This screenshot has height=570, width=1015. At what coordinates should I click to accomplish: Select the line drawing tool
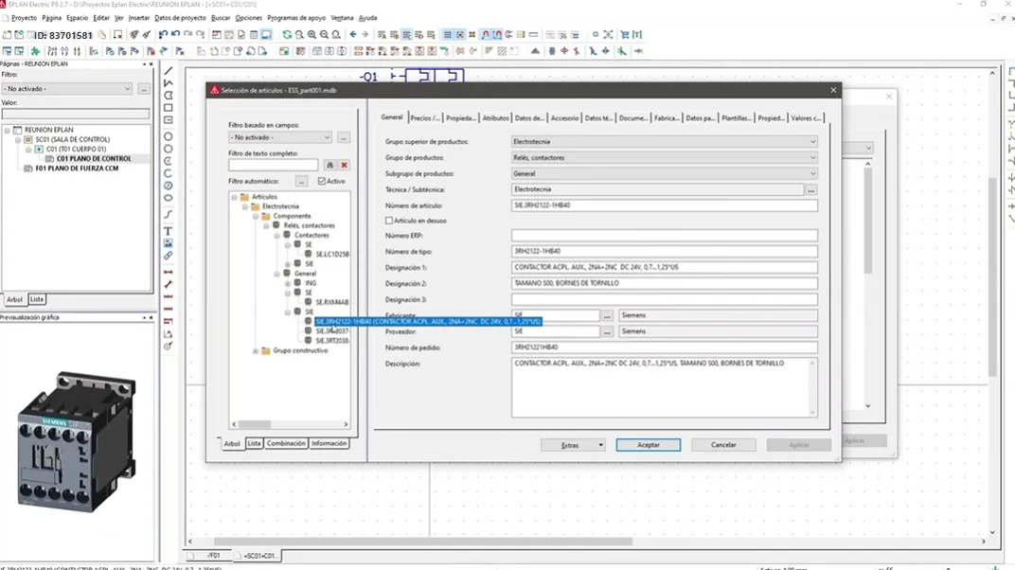pos(169,70)
